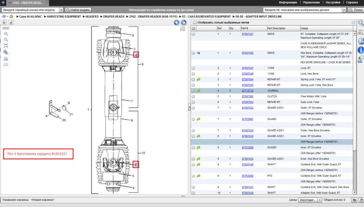Close the 2162 - DRAPER HEAD tab
This screenshot has height=207, width=364.
tap(47, 2)
